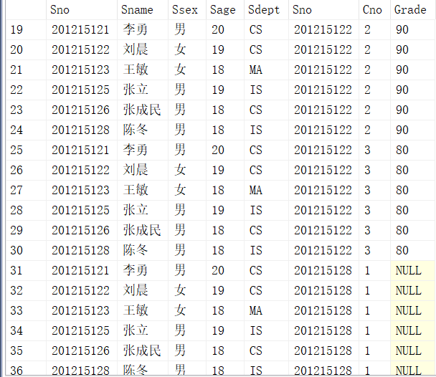The image size is (436, 377).
Task: Click Sname cell 张成民 in row 23
Action: (x=143, y=110)
